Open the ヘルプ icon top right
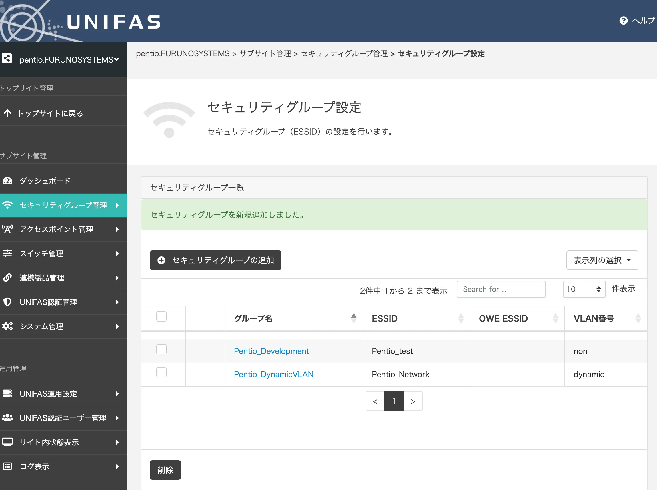The width and height of the screenshot is (657, 490). (624, 21)
